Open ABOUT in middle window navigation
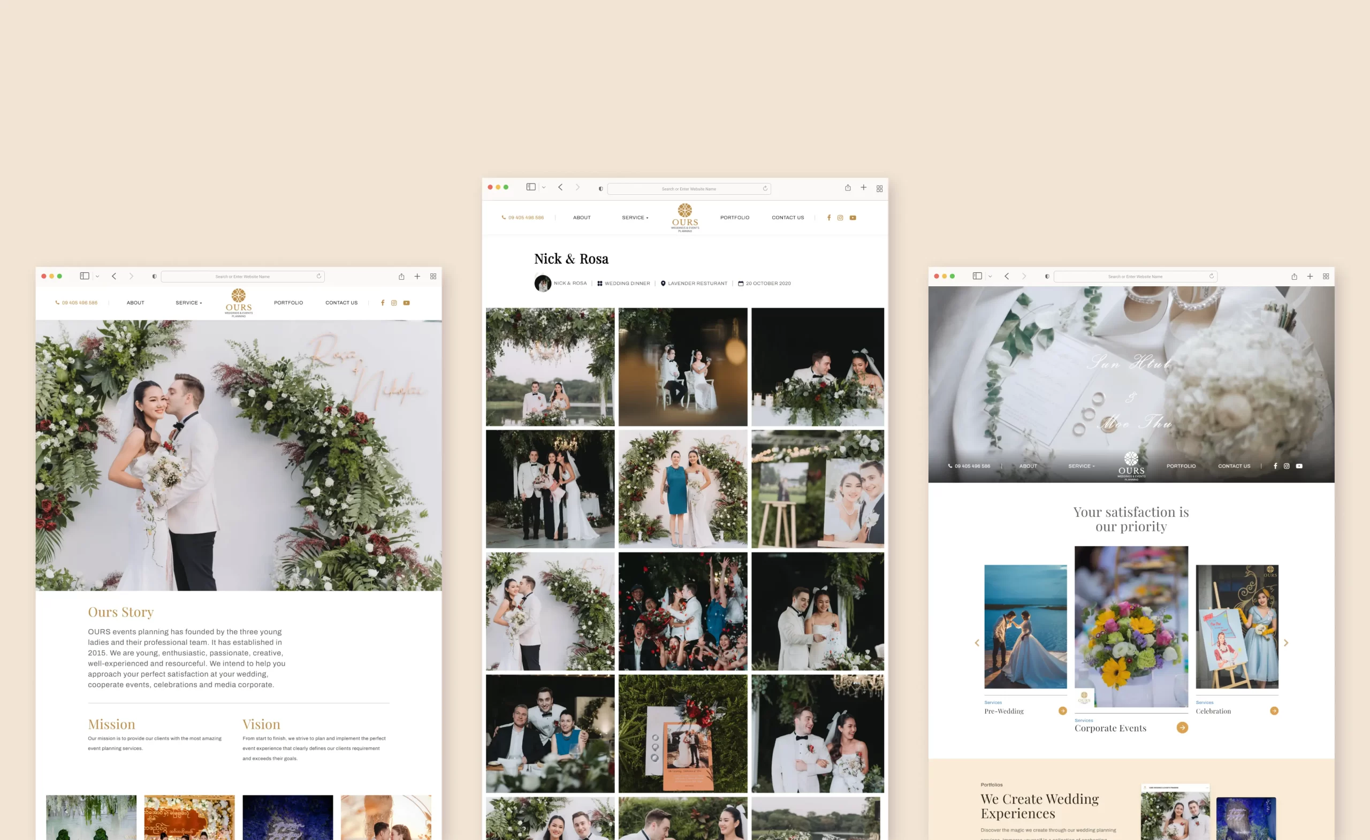 pos(582,218)
